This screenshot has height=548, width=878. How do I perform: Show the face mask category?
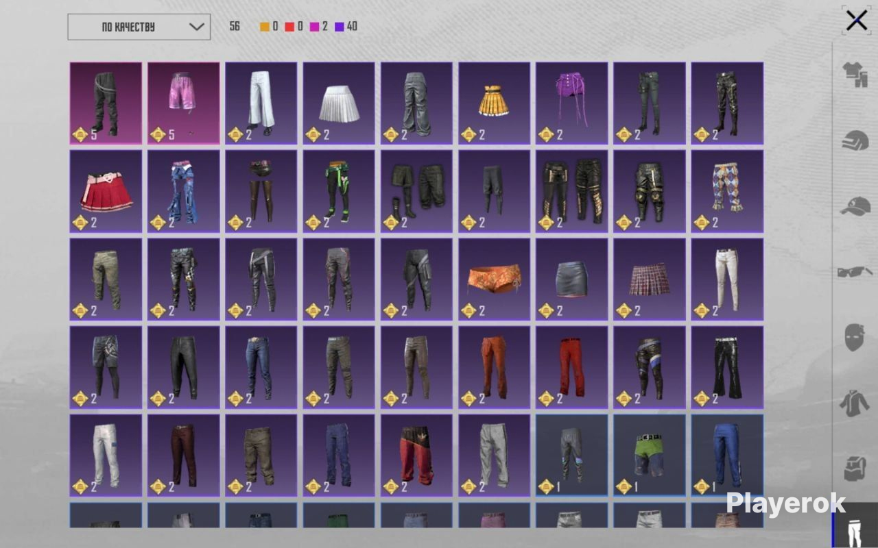pyautogui.click(x=854, y=338)
